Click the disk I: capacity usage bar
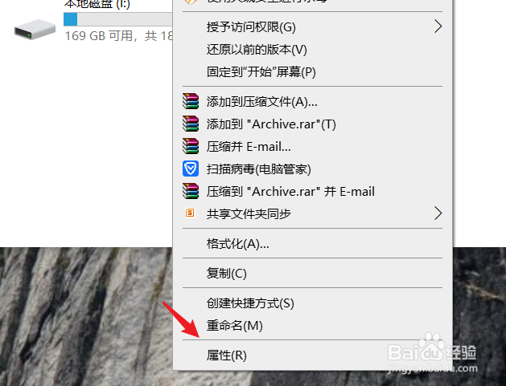The height and width of the screenshot is (386, 506). point(117,19)
